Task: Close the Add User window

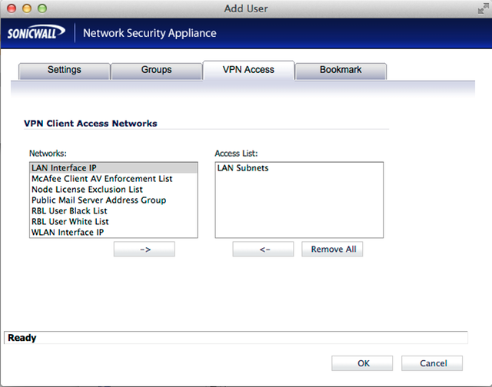Action: [12, 8]
